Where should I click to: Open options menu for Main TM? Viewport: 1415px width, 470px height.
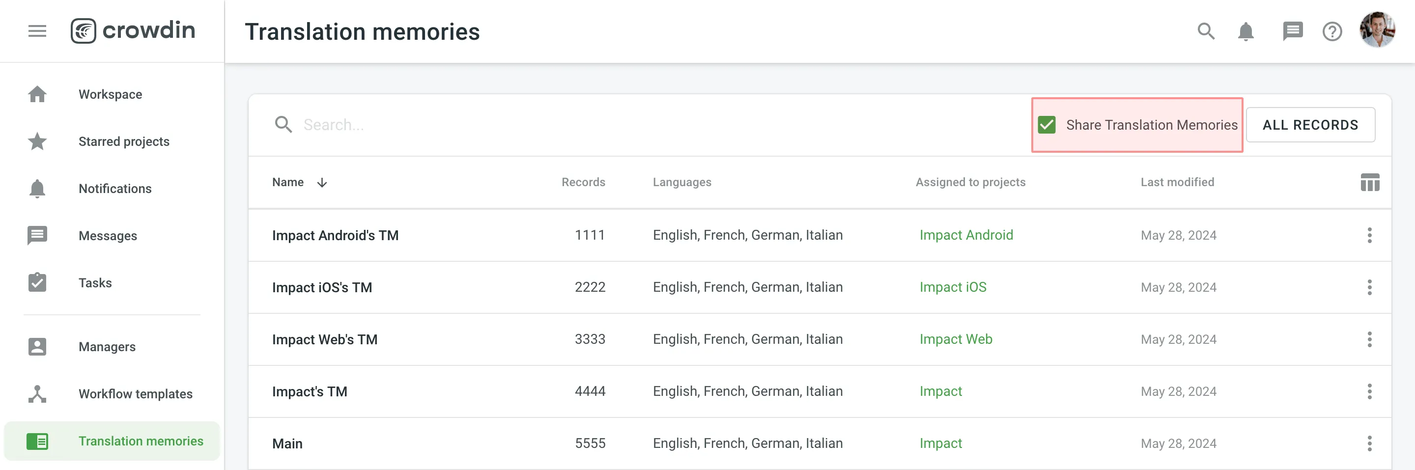point(1369,443)
